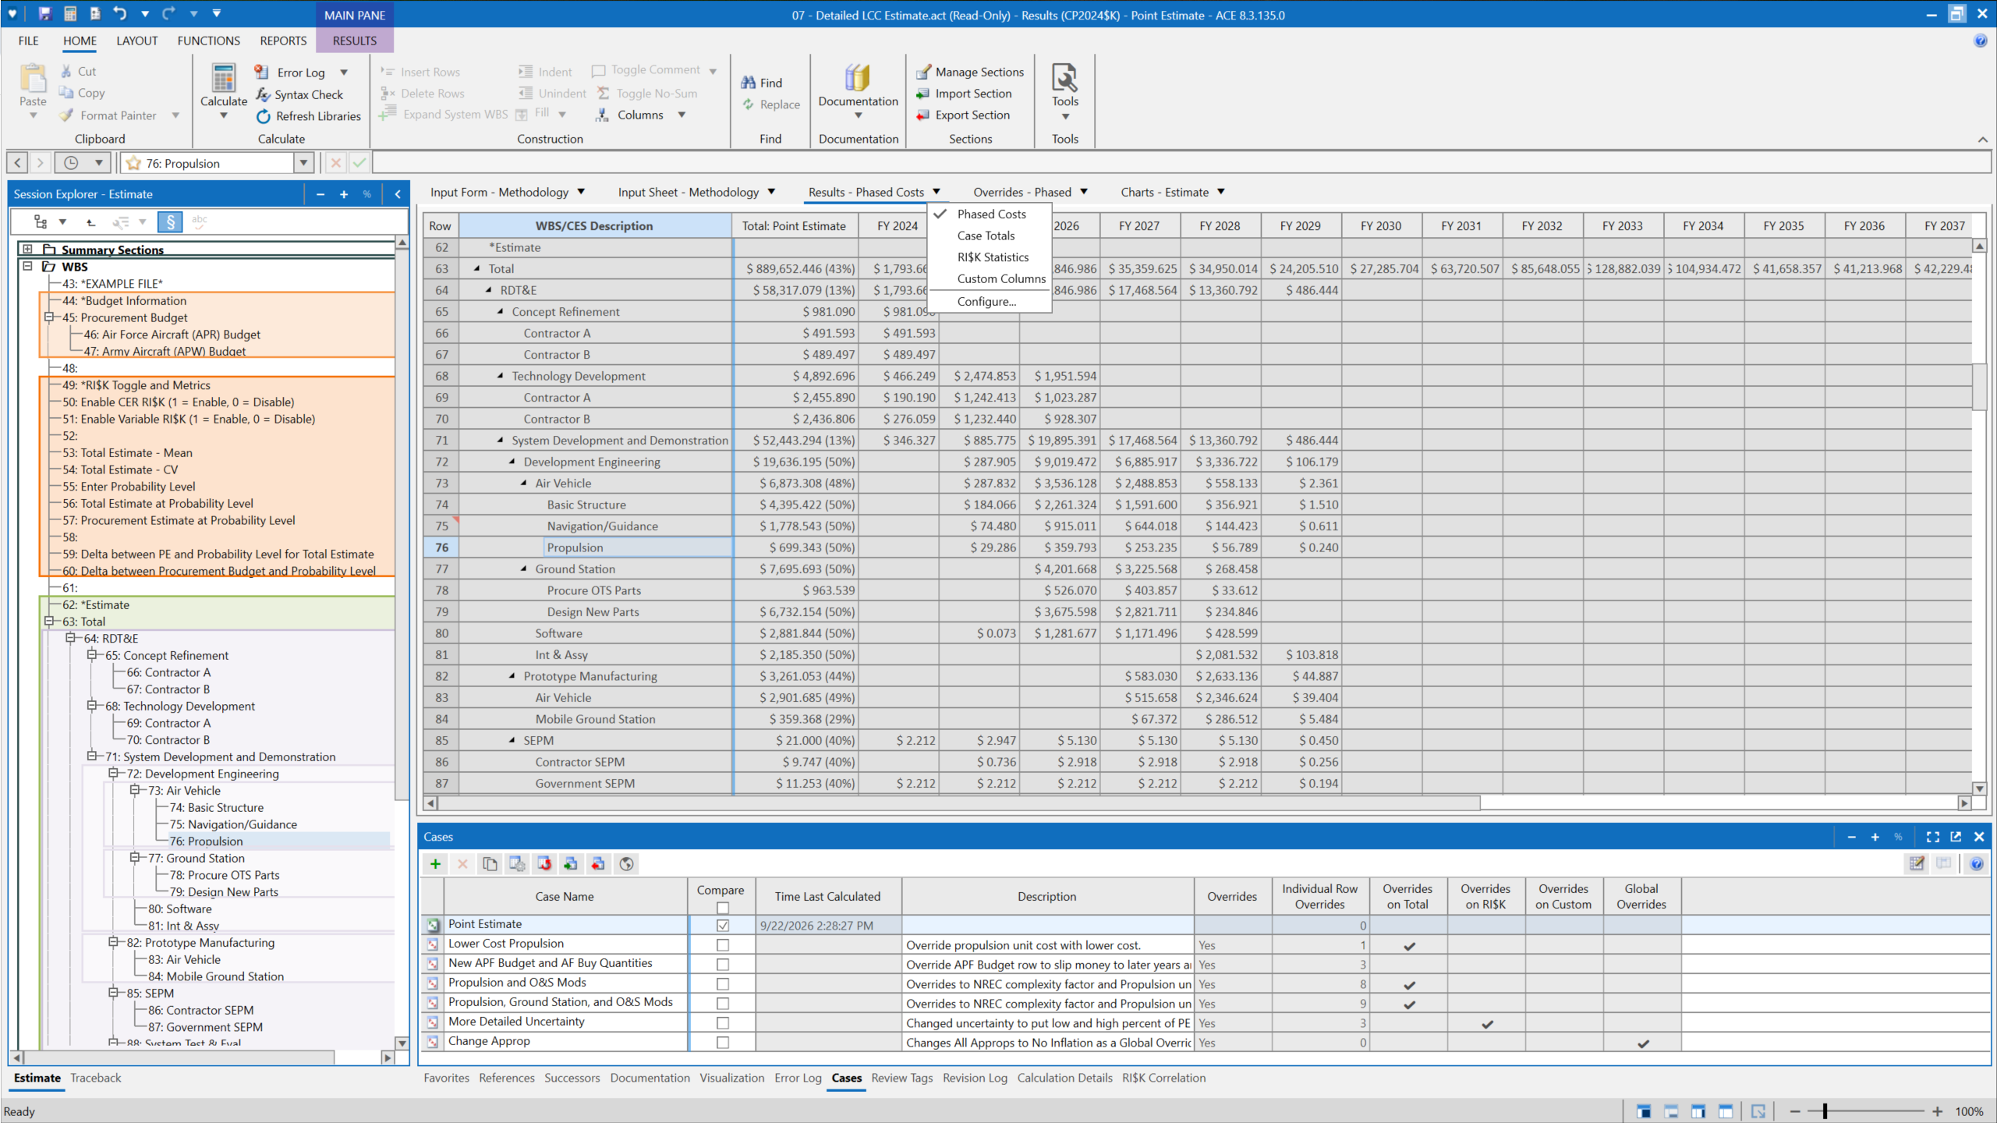
Task: Open the Find tool
Action: click(762, 83)
